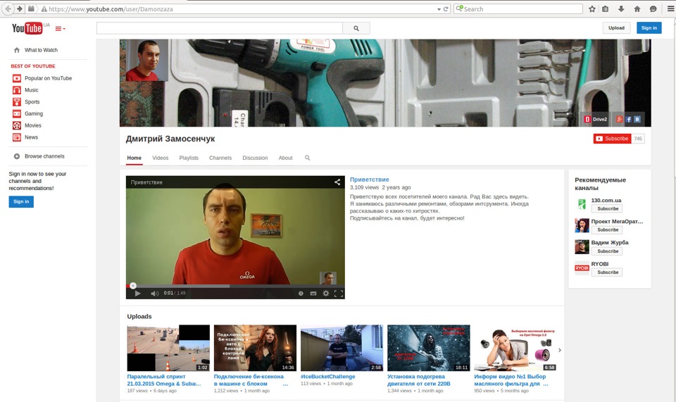Open video player settings gear
This screenshot has width=676, height=402.
pyautogui.click(x=326, y=294)
